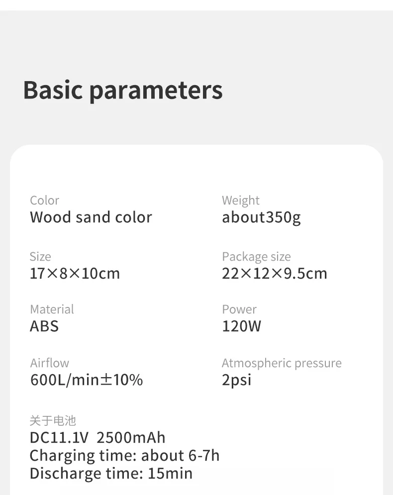
Task: Click the Discharge time: 15min line
Action: [111, 473]
